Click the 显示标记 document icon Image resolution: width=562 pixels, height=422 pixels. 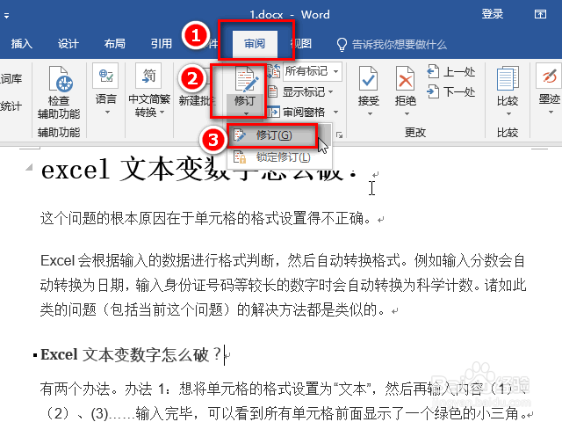point(272,91)
